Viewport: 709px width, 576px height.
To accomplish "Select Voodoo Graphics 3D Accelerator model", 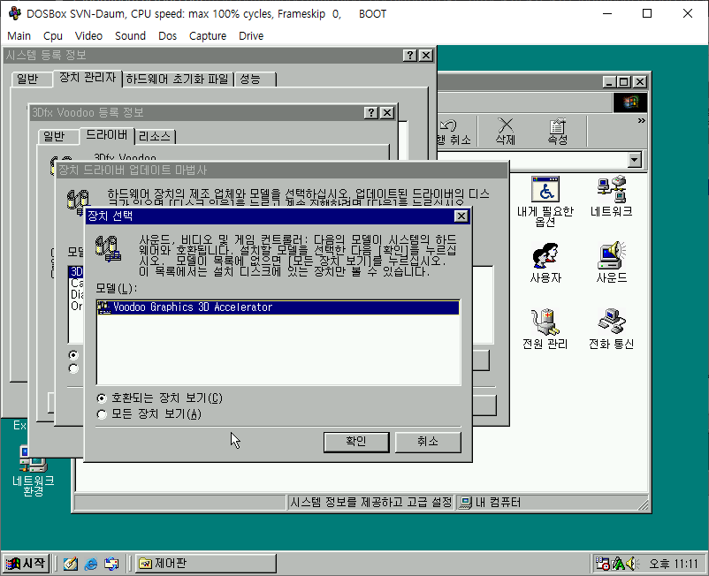I will pyautogui.click(x=278, y=307).
